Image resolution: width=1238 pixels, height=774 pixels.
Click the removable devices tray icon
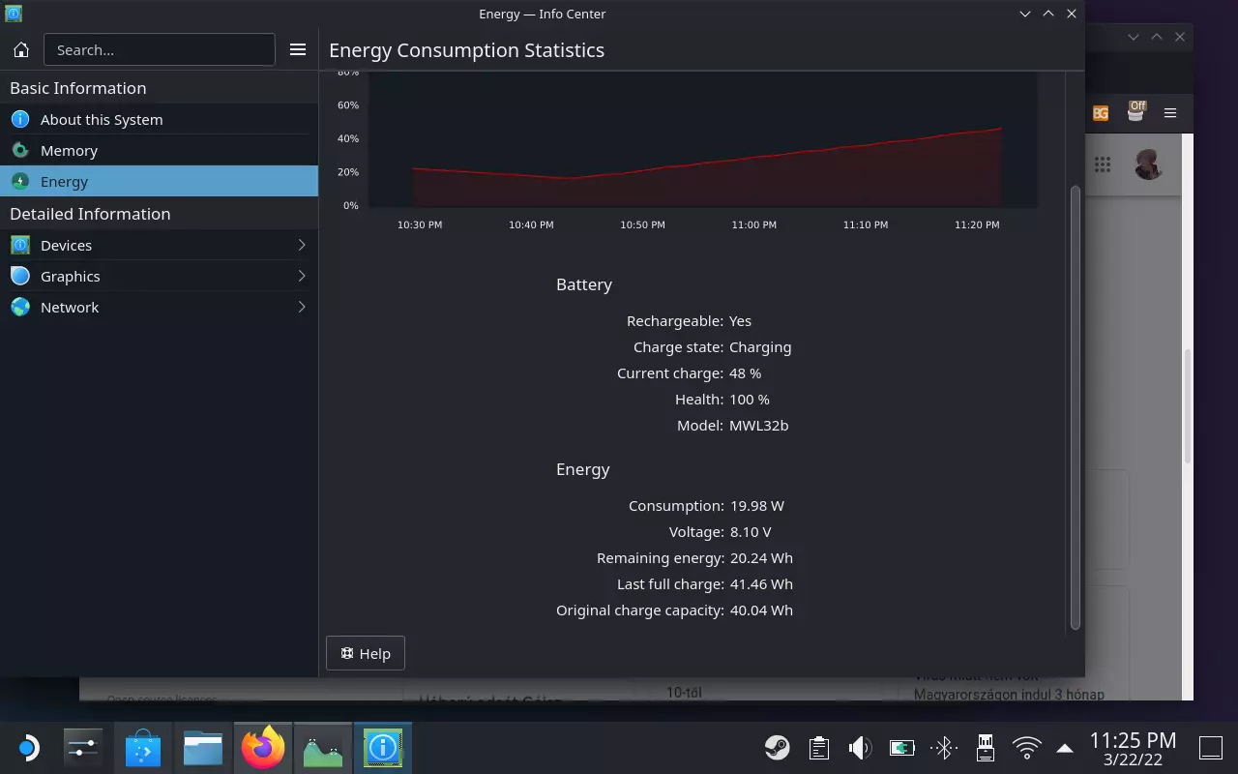(985, 747)
